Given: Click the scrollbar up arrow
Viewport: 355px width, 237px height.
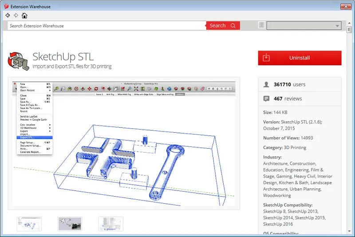Looking at the screenshot, I should pos(349,23).
